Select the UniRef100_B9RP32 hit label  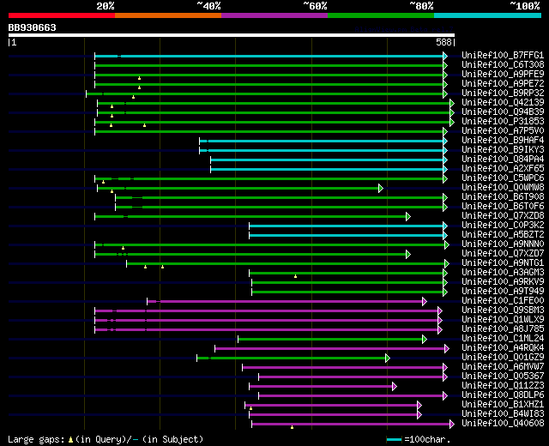tap(503, 93)
